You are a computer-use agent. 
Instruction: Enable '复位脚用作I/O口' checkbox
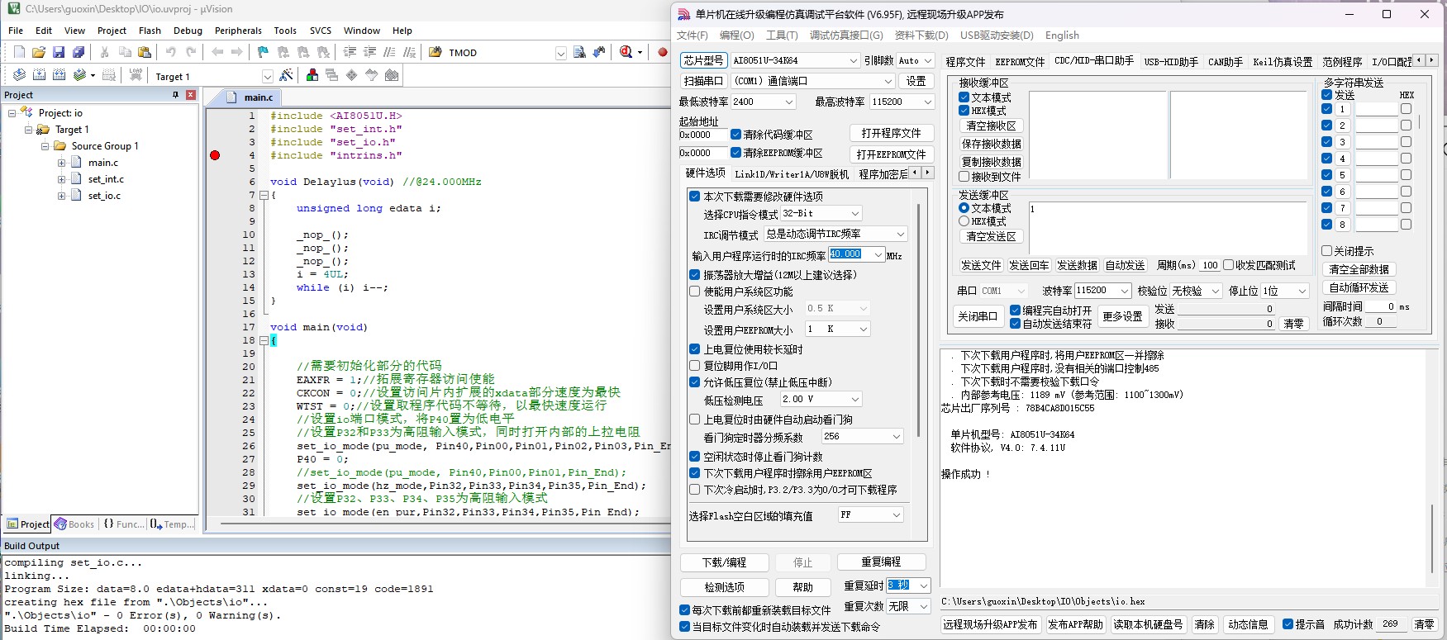coord(695,366)
